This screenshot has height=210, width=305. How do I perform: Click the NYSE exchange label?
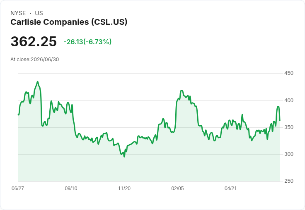point(18,13)
